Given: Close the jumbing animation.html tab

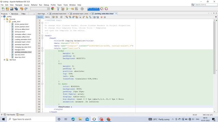Looking at the screenshot, I should click(x=116, y=14).
